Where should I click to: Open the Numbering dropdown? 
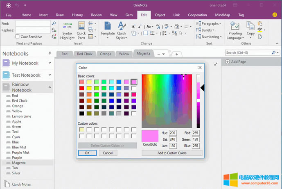210,37
